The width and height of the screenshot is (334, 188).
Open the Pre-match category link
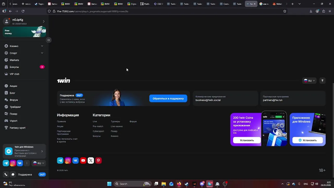98,126
